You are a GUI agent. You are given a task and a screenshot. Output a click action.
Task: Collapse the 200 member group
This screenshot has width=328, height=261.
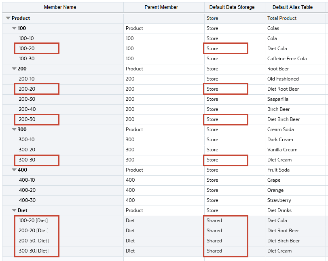14,69
